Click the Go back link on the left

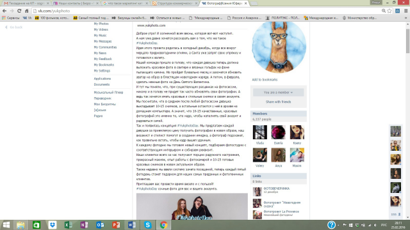pos(14,27)
